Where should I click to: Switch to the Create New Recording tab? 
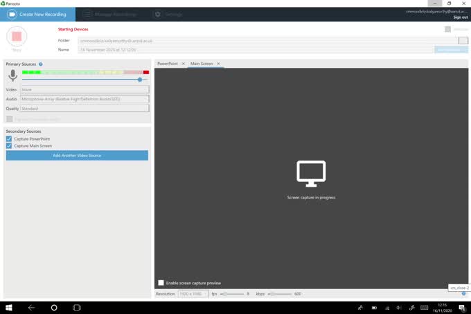(x=37, y=14)
